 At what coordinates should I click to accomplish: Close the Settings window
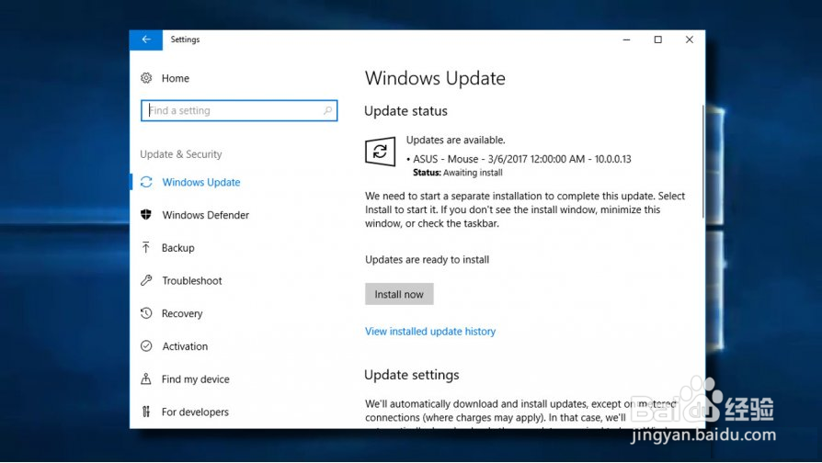690,40
